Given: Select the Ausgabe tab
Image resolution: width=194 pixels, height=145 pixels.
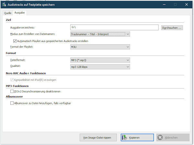Looking at the screenshot, I should click(x=19, y=13).
